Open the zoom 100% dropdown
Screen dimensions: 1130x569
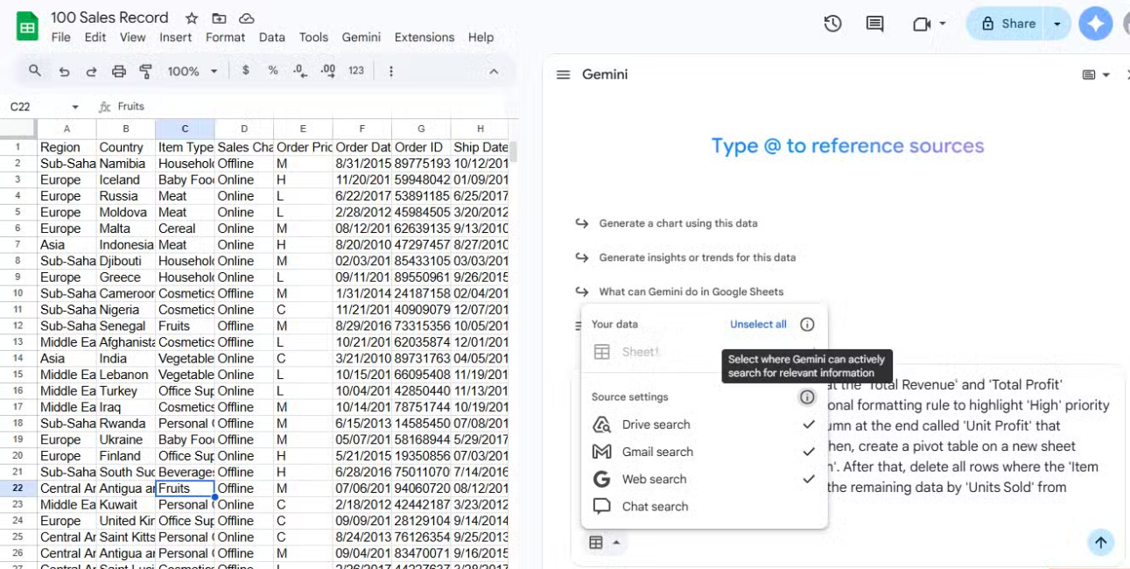click(x=193, y=71)
